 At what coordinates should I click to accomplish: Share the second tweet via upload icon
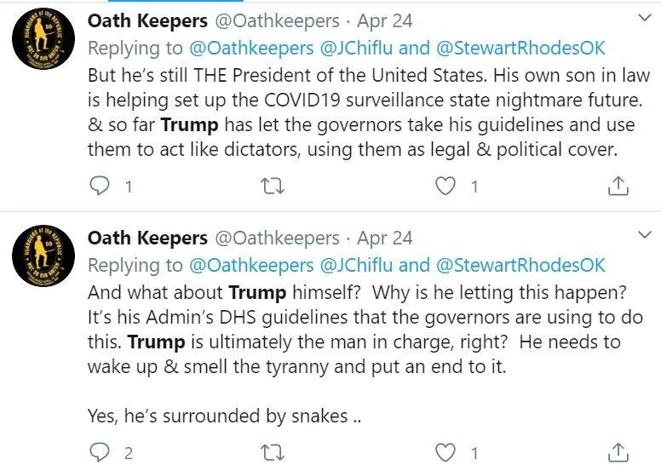pyautogui.click(x=618, y=452)
